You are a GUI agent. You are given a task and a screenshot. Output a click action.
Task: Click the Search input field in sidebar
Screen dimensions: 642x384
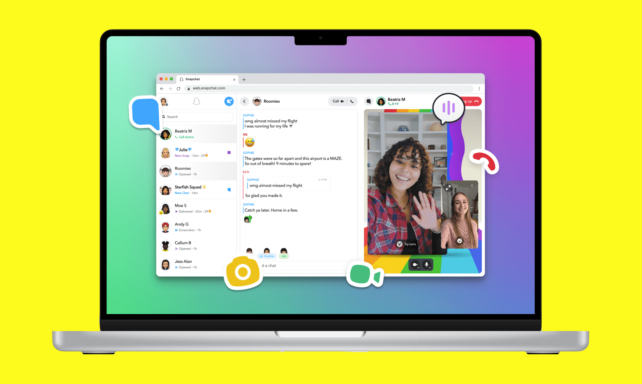(196, 116)
